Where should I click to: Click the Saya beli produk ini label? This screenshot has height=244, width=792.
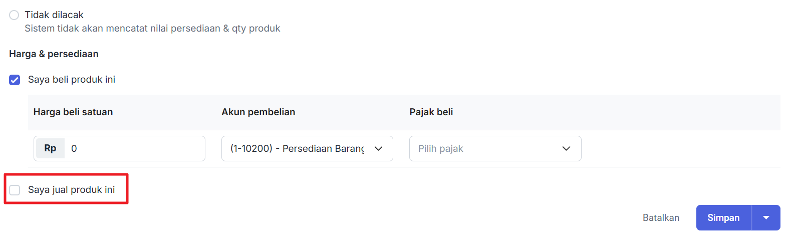[72, 80]
